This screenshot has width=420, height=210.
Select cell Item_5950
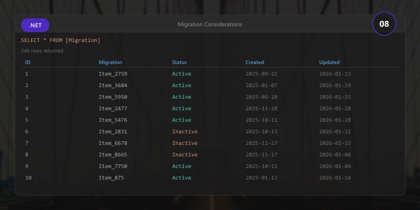tap(113, 97)
